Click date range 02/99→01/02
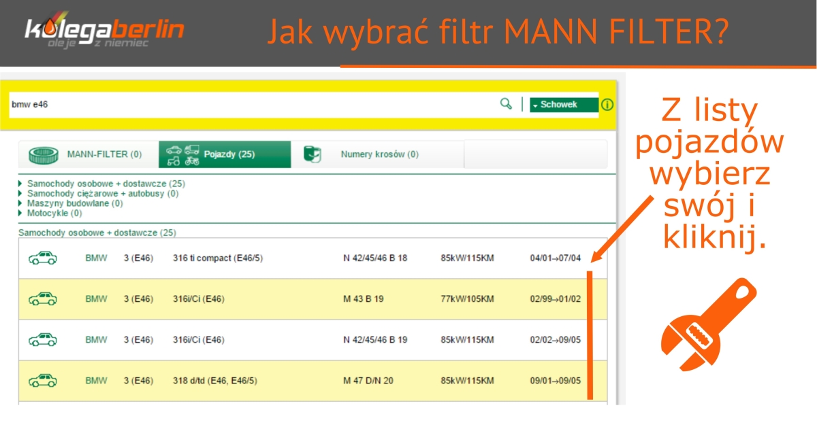The image size is (817, 427). (556, 299)
